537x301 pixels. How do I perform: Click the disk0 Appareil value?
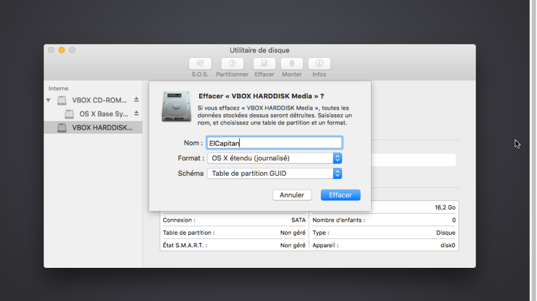(x=448, y=245)
